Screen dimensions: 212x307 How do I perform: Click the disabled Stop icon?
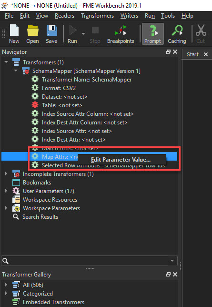95,31
